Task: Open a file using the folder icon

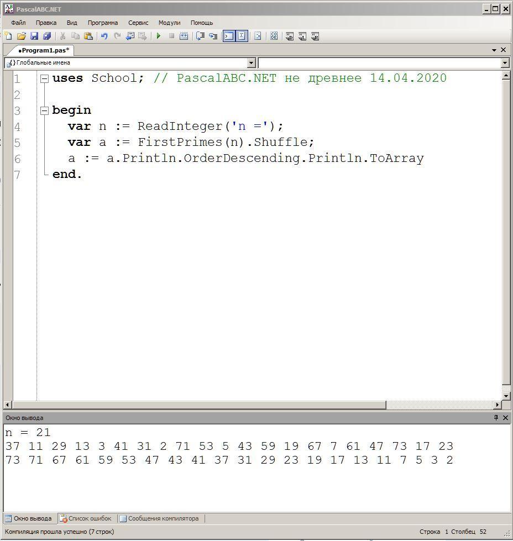Action: coord(22,36)
